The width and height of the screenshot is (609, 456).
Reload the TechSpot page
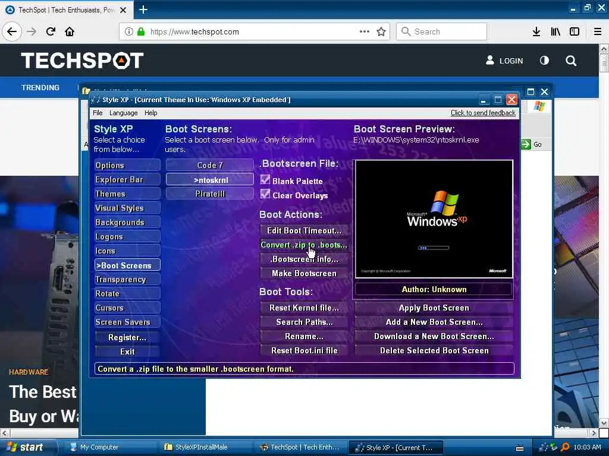pos(51,31)
